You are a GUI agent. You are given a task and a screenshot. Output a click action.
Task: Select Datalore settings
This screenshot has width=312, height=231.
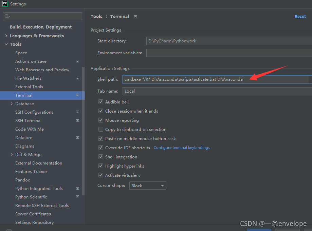24,138
